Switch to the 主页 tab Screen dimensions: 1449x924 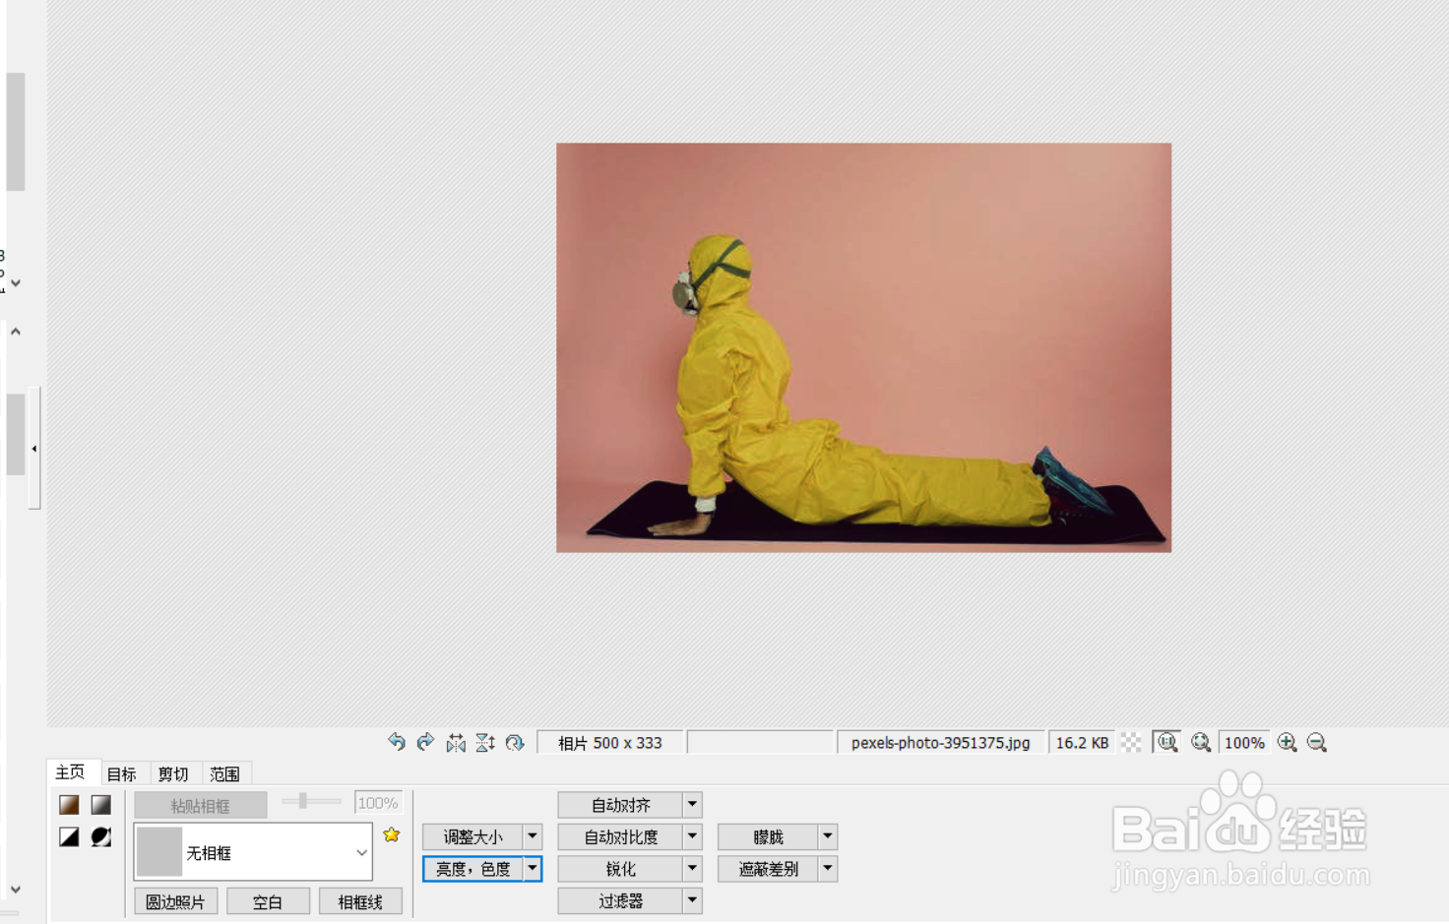pyautogui.click(x=71, y=772)
